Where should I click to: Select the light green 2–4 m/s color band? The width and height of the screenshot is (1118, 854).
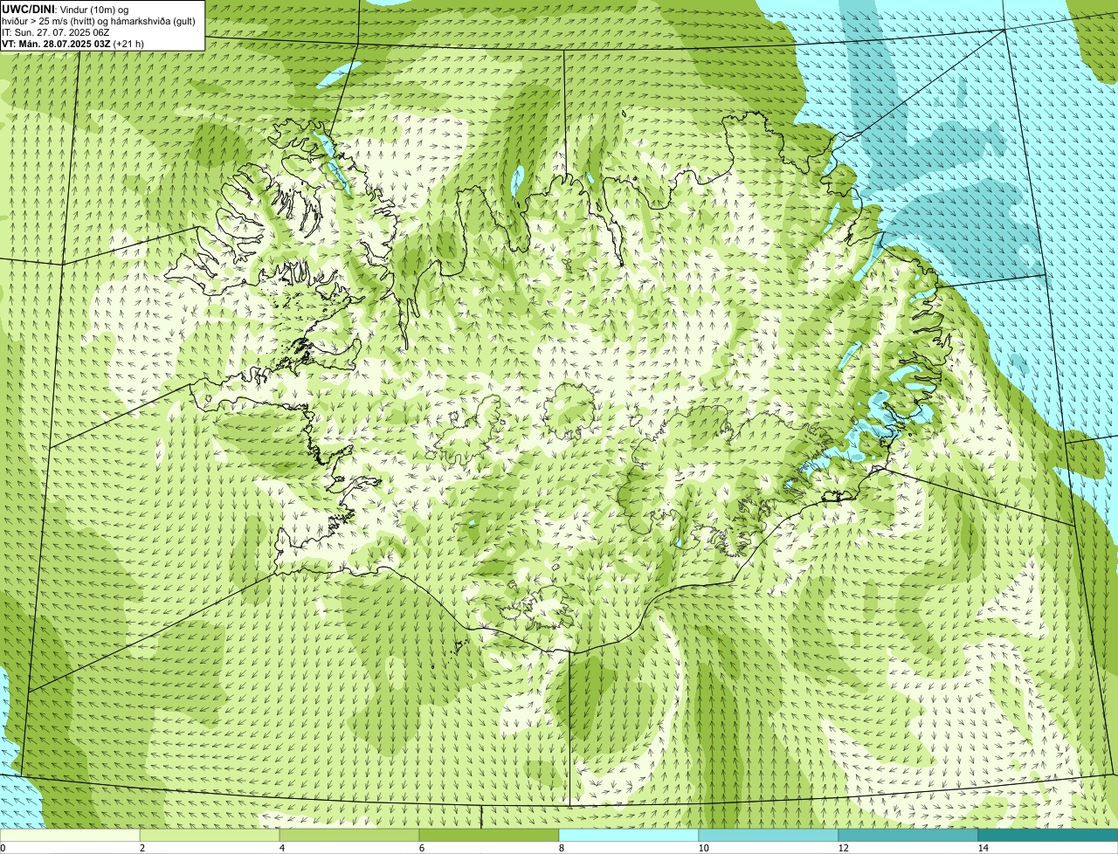tap(210, 836)
